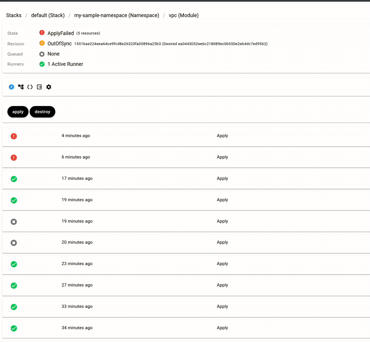
Task: Navigate to my-sample-namespace (Namespace) breadcrumb
Action: coord(117,15)
